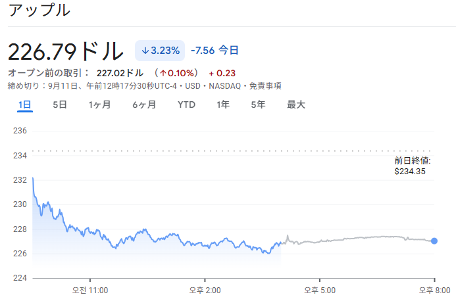456x303 pixels.
Task: Click the blue current-price dot on chart
Action: 434,241
